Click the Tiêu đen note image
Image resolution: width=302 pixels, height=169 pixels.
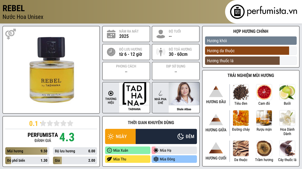[x=241, y=92]
